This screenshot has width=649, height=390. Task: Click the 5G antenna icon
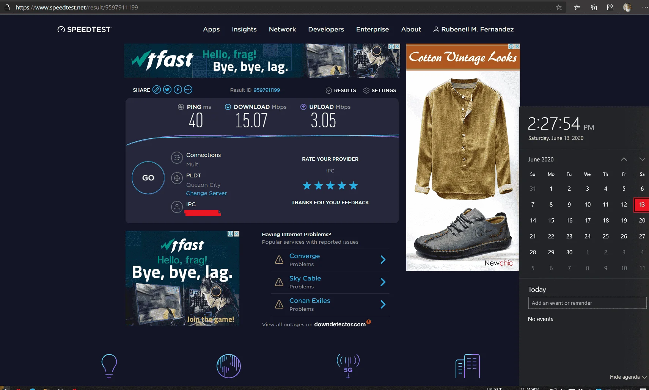[348, 366]
